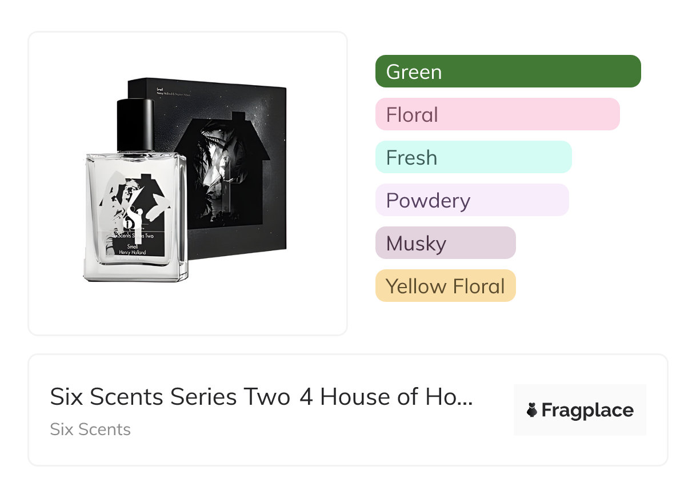The image size is (696, 494).
Task: Click the product title card
Action: [348, 410]
